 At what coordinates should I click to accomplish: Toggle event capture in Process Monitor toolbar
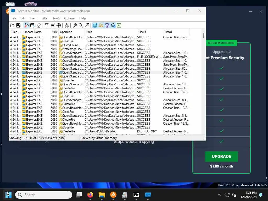click(26, 25)
